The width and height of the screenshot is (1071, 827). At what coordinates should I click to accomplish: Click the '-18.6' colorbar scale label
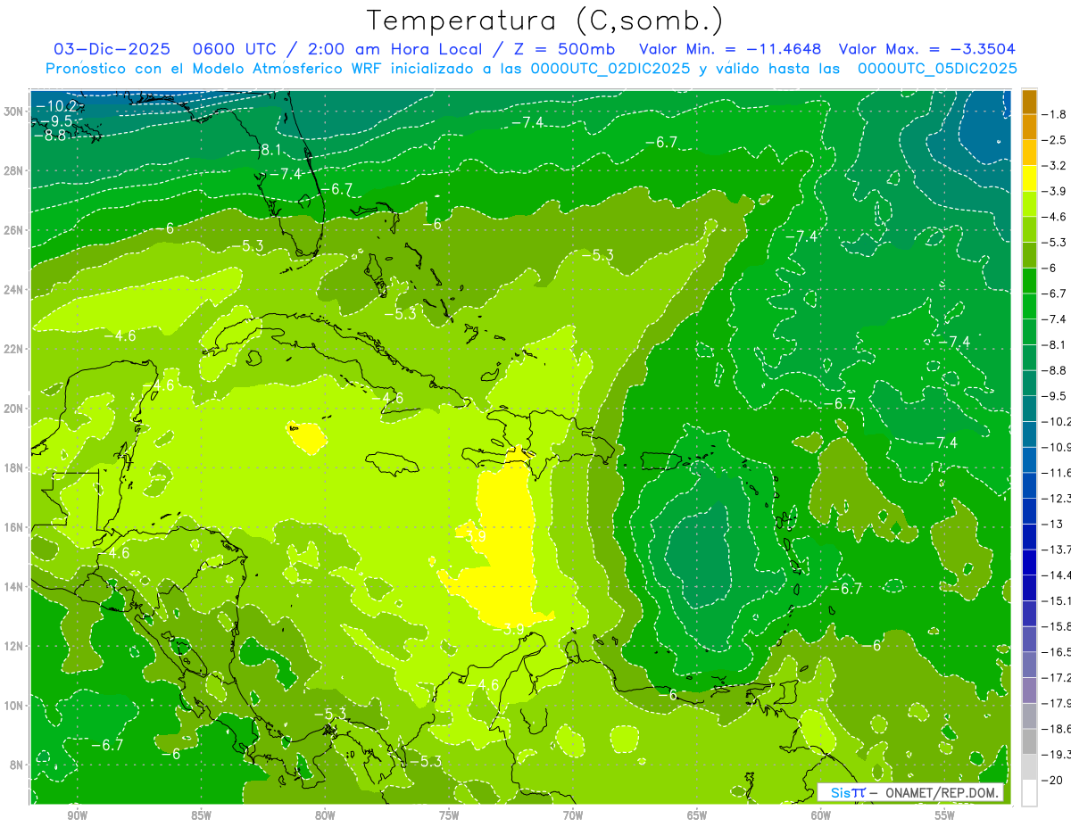1055,729
